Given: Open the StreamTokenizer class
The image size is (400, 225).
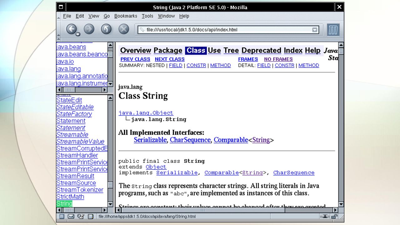Looking at the screenshot, I should pyautogui.click(x=80, y=190).
